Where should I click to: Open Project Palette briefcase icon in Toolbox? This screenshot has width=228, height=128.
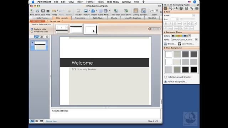click(x=197, y=8)
